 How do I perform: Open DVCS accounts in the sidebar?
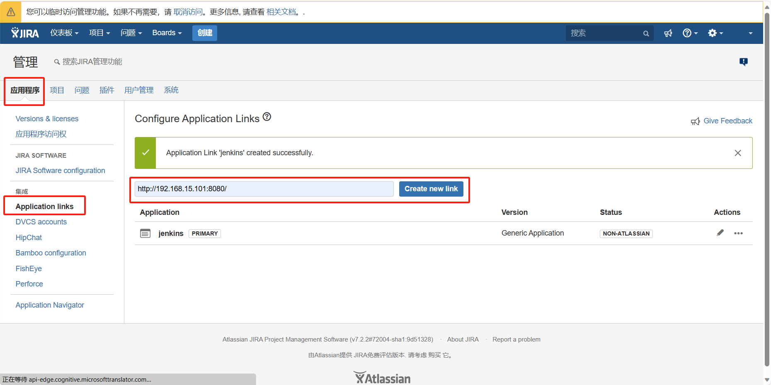click(41, 222)
